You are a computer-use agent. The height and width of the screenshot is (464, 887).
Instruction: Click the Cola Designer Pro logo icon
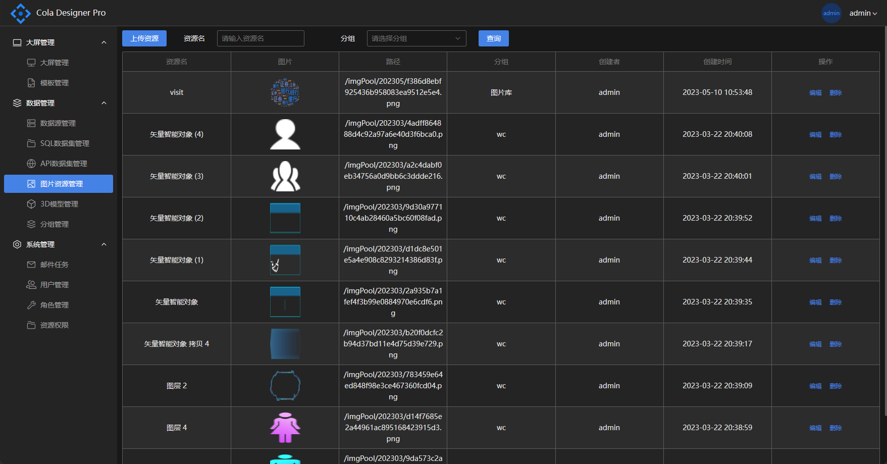[20, 13]
